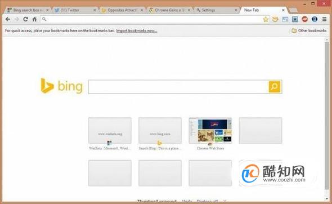The width and height of the screenshot is (332, 204).
Task: Open the www.bing.com thumbnail
Action: [x=160, y=131]
